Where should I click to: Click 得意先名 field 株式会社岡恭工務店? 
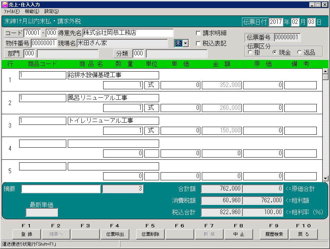[128, 33]
